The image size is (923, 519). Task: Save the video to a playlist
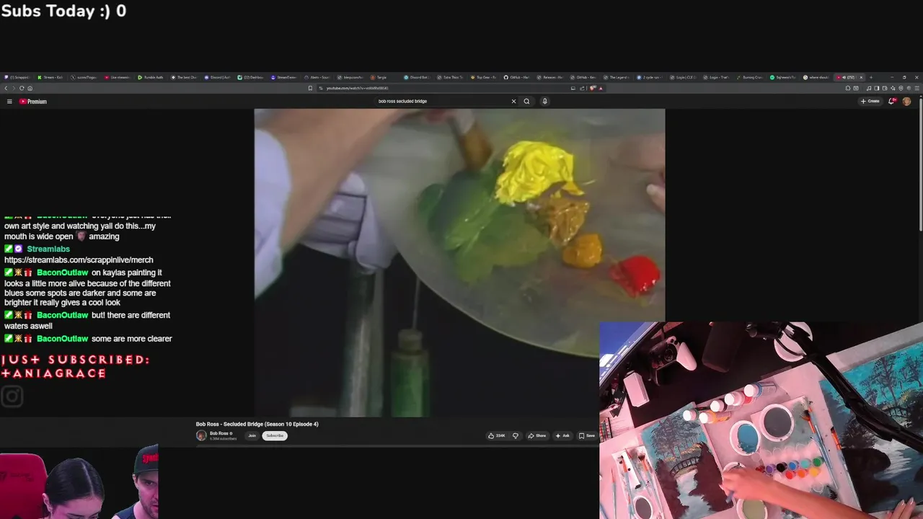tap(587, 435)
